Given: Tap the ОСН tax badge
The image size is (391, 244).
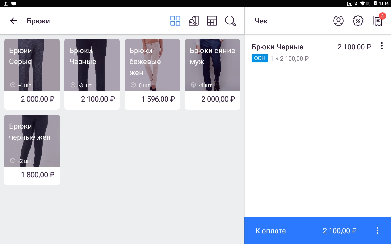Looking at the screenshot, I should pos(260,58).
